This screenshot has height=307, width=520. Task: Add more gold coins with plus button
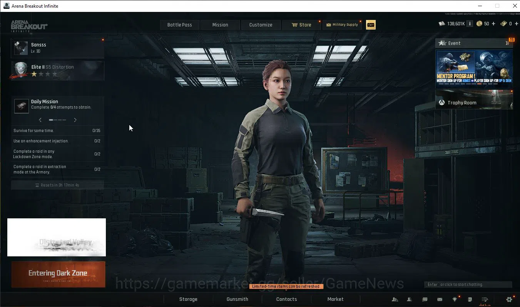point(493,24)
